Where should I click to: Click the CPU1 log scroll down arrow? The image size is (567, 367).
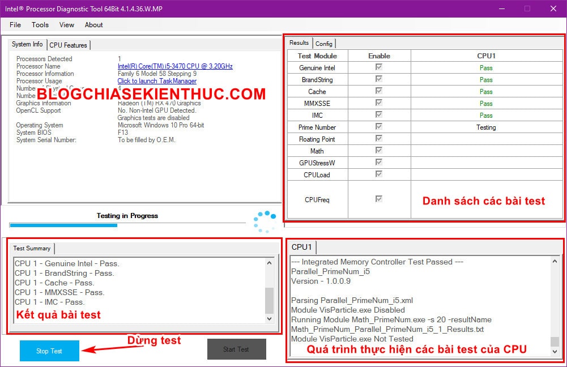pyautogui.click(x=555, y=352)
